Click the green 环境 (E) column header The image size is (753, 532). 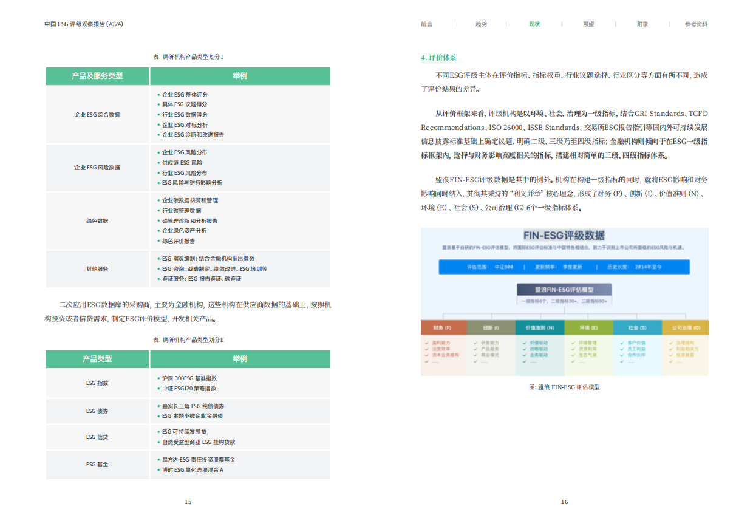[x=588, y=327]
